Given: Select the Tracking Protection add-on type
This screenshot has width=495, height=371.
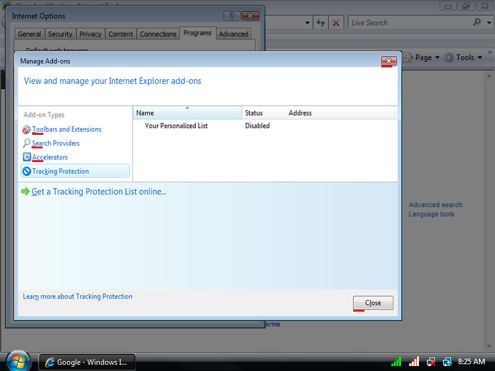Looking at the screenshot, I should pyautogui.click(x=60, y=171).
